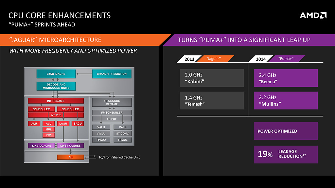Select the 2.2 GHz "Mullins" box
Image resolution: width=335 pixels, height=188 pixels.
pos(286,101)
